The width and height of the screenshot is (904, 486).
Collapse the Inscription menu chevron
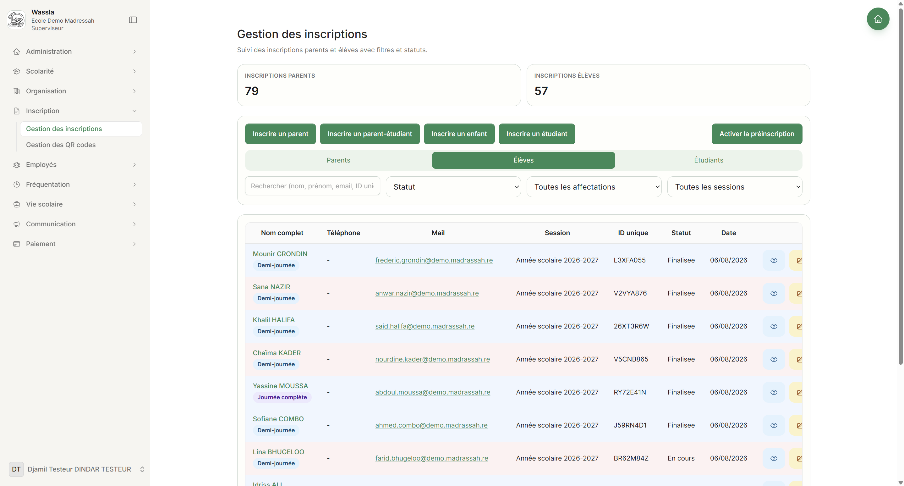[x=134, y=111]
